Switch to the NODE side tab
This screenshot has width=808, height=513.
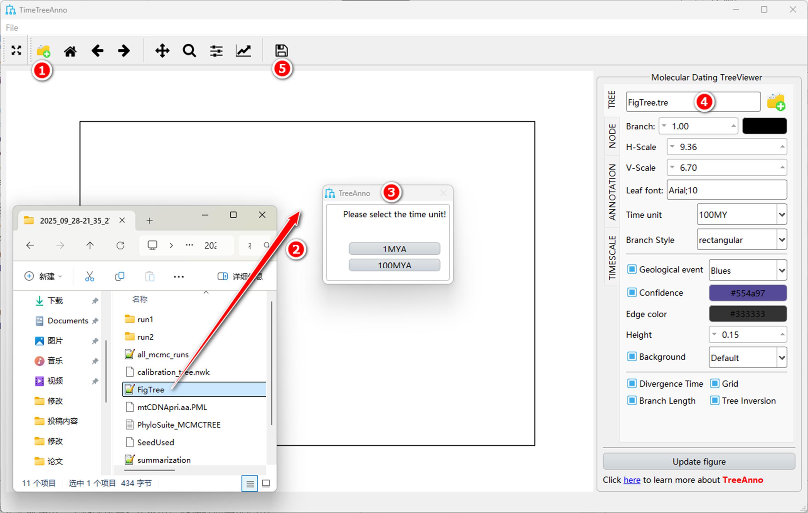click(612, 136)
